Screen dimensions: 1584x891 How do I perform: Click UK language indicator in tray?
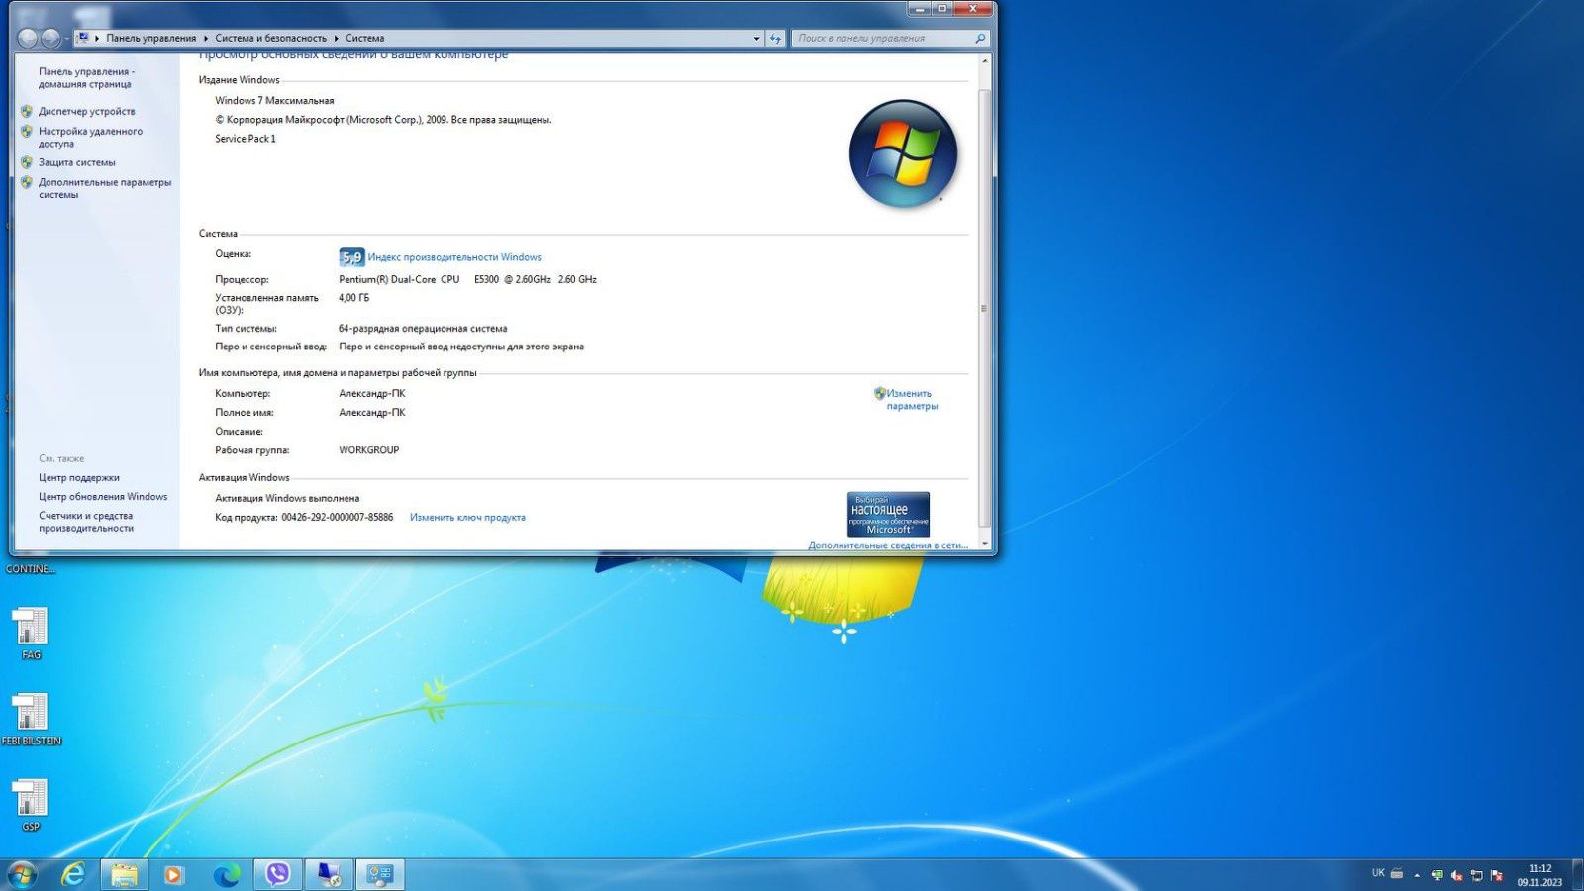pos(1378,873)
